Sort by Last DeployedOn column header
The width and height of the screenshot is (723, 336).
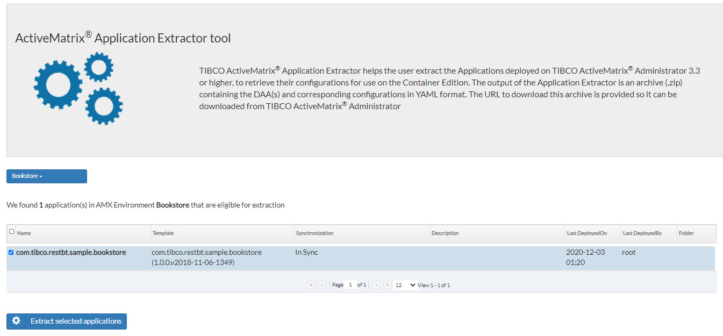593,233
